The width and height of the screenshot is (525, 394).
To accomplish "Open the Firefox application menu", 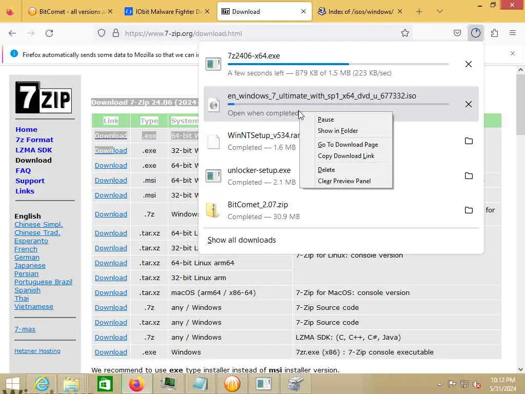I will (x=512, y=33).
